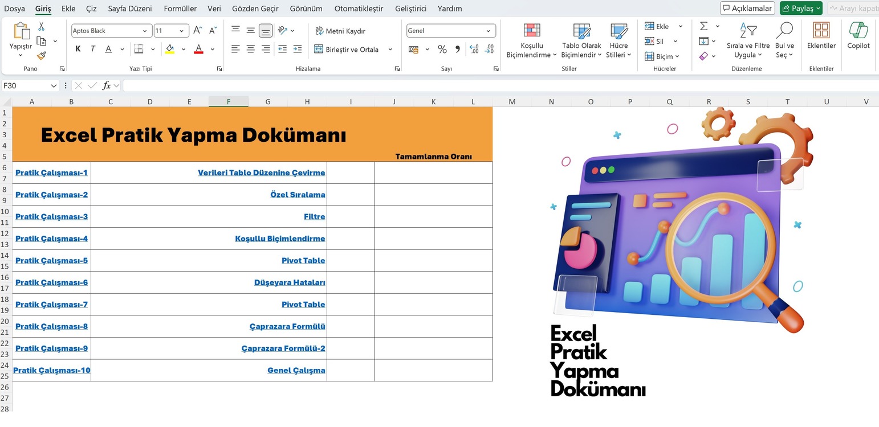Toggle Metni Kaydır wrap text
Screen dimensions: 879x427
340,31
